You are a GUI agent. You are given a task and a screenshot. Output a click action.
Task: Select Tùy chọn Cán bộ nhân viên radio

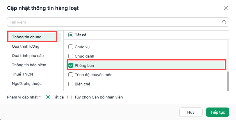(70, 97)
